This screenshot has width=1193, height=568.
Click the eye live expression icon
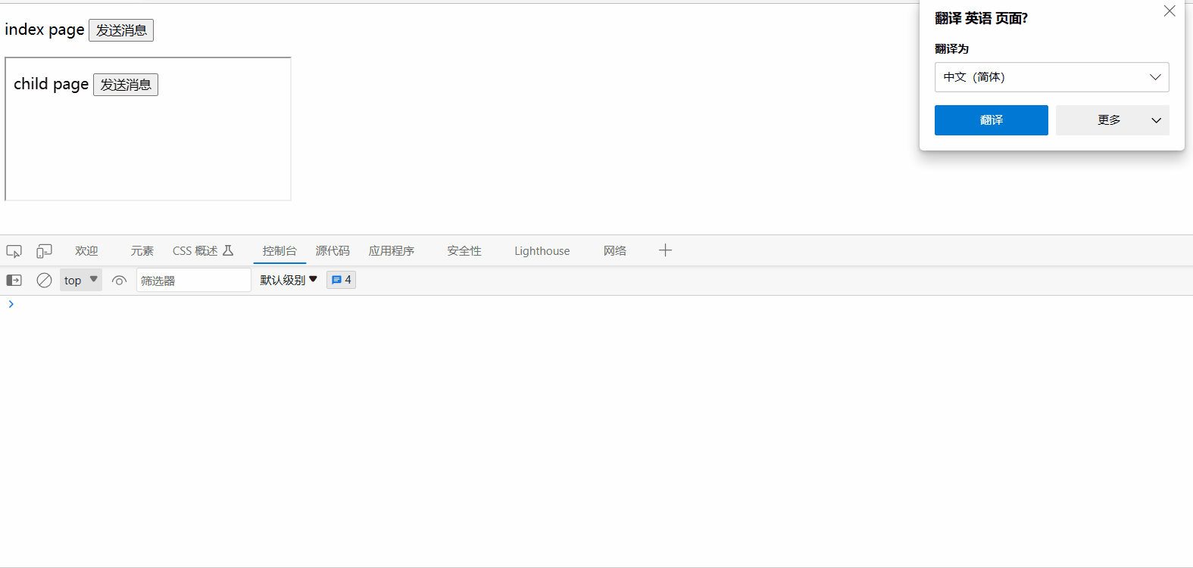[119, 281]
